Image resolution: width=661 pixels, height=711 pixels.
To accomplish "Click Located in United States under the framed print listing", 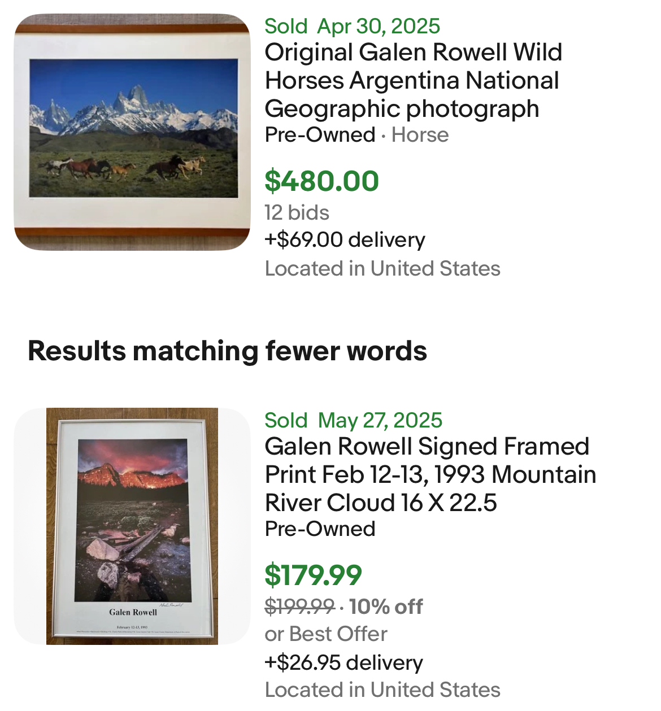I will [382, 690].
